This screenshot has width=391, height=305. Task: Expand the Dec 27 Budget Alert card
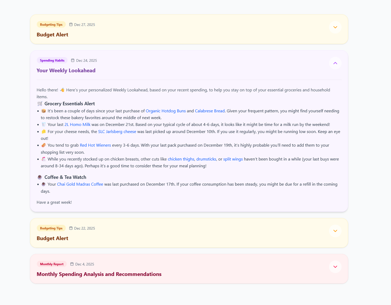click(x=335, y=27)
